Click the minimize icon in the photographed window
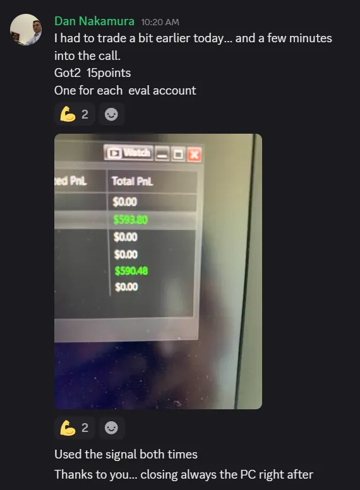Viewport: 360px width, 490px height. pos(162,154)
